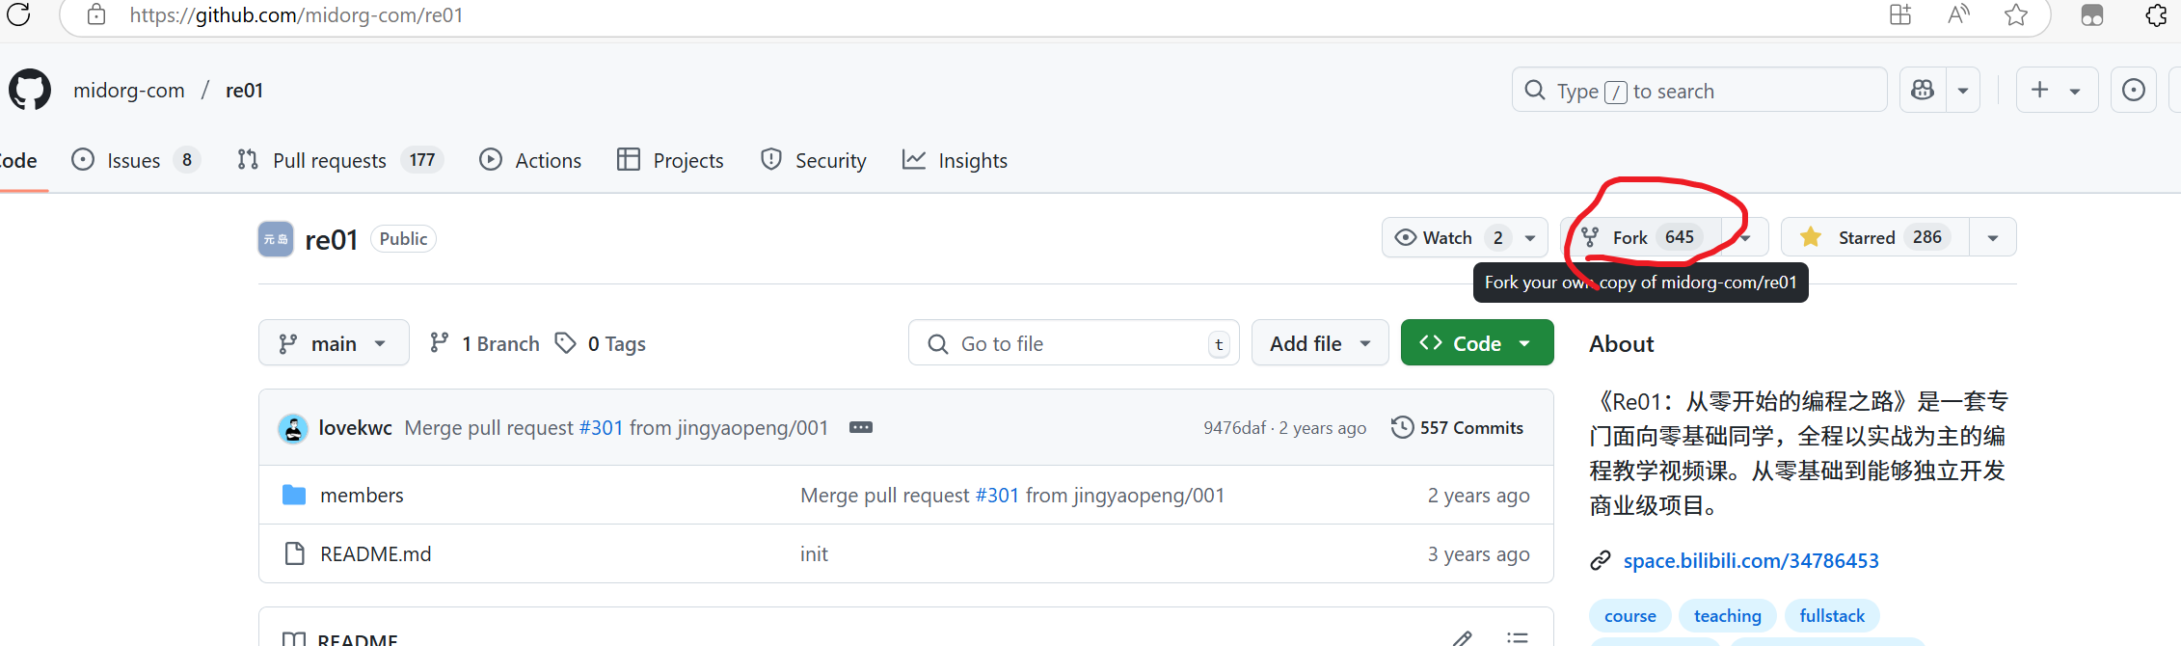
Task: Switch to the Security tab
Action: (x=813, y=160)
